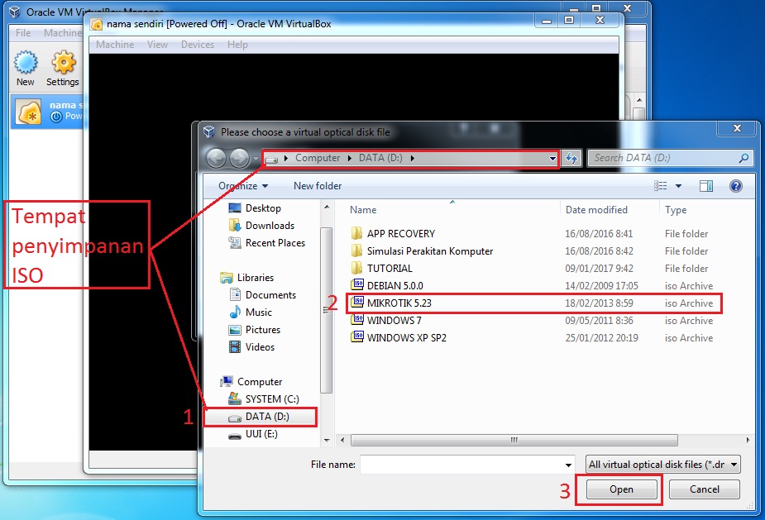Open the view options dropdown arrow
Viewport: 765px width, 520px height.
pyautogui.click(x=678, y=186)
